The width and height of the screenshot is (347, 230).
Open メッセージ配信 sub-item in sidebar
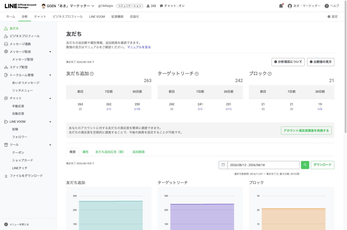click(23, 60)
